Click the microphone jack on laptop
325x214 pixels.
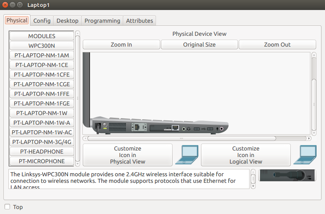point(221,129)
